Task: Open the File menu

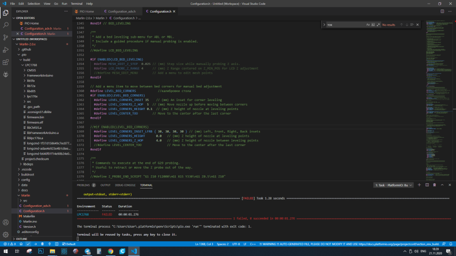Action: pyautogui.click(x=13, y=4)
